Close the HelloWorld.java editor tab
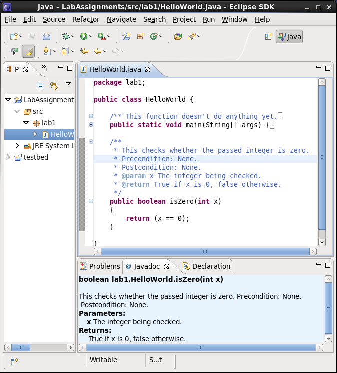 coord(148,69)
